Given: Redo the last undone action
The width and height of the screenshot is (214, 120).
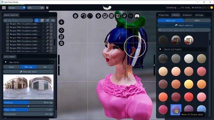Looking at the screenshot, I should (x=90, y=16).
